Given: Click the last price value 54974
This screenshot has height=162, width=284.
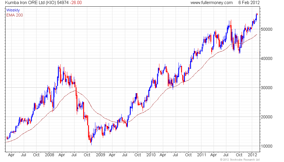Looking at the screenshot, I should click(x=63, y=3).
